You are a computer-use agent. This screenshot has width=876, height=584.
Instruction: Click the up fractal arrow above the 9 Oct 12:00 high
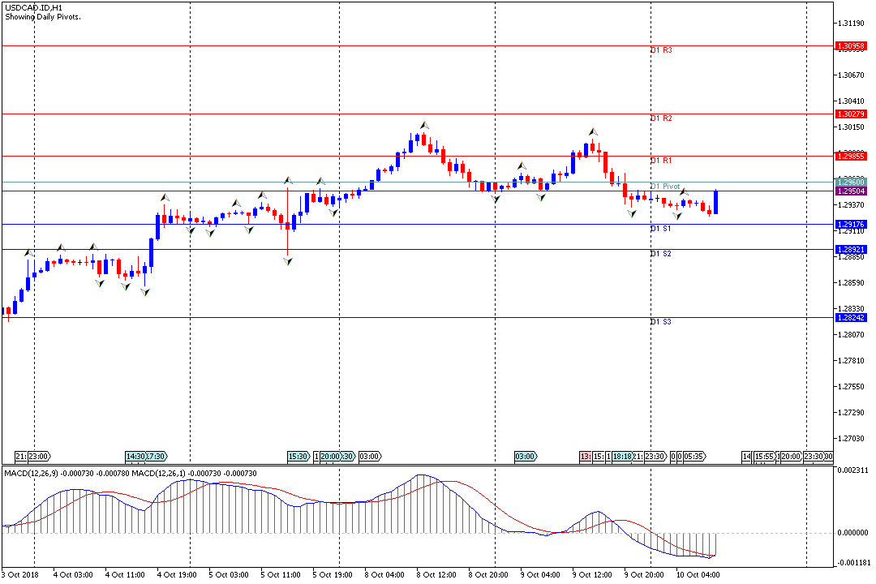593,130
